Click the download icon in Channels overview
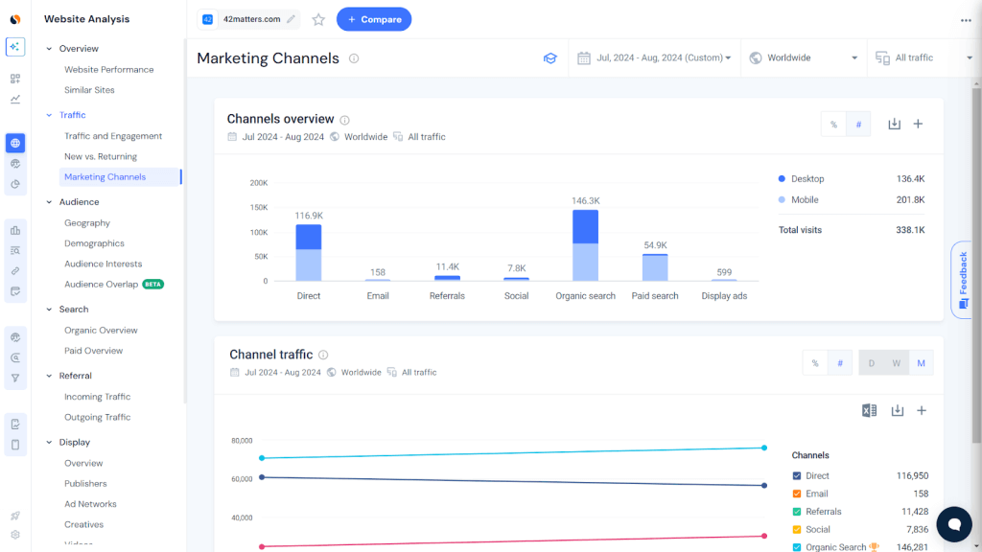This screenshot has width=982, height=552. tap(894, 124)
